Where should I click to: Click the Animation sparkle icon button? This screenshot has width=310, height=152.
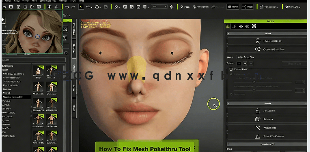[x=200, y=7]
